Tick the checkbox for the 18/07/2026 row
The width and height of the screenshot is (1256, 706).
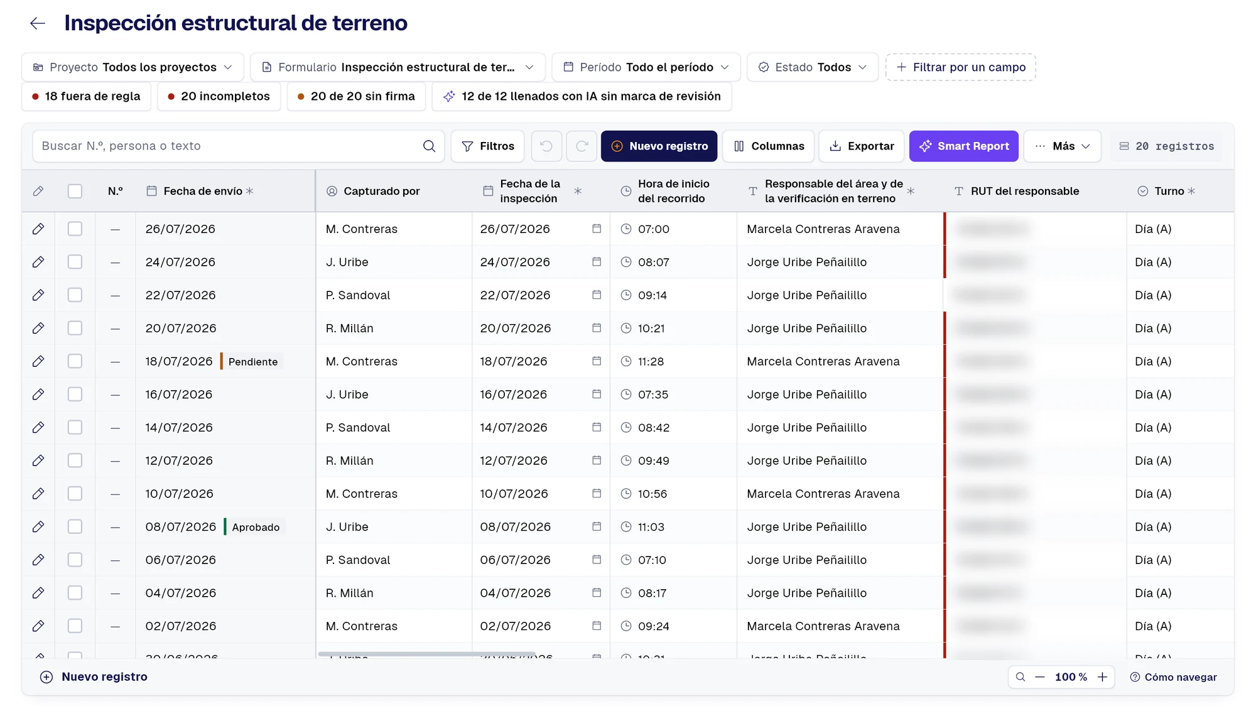[75, 361]
